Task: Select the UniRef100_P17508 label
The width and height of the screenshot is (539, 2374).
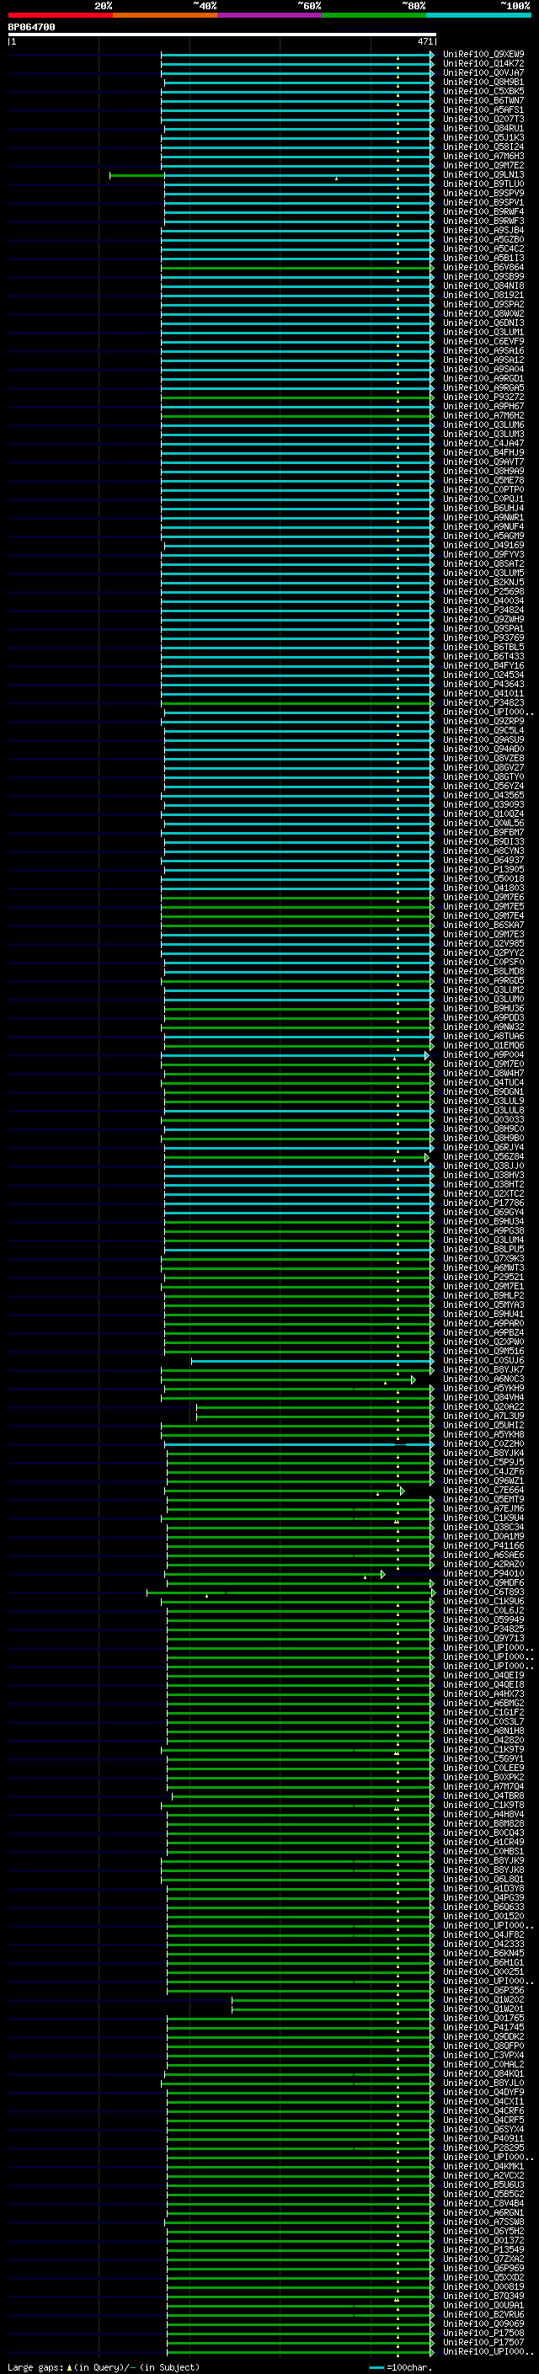Action: pyautogui.click(x=483, y=2334)
